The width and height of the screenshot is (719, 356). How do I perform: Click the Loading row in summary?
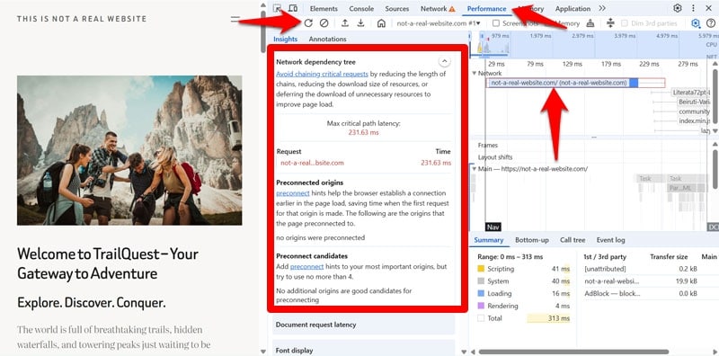(523, 293)
